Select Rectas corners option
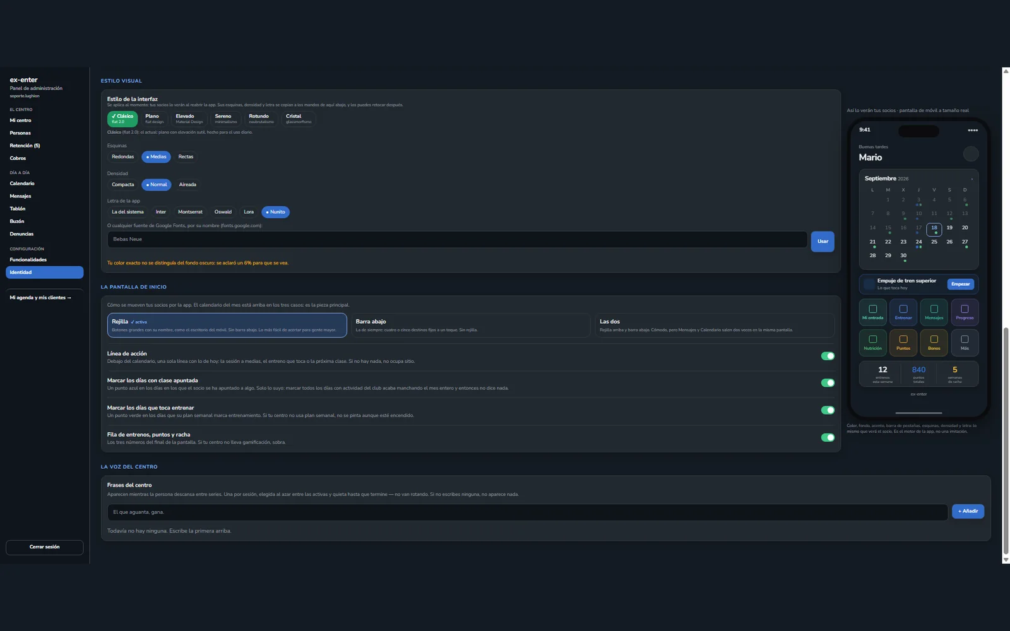1010x631 pixels. 186,156
